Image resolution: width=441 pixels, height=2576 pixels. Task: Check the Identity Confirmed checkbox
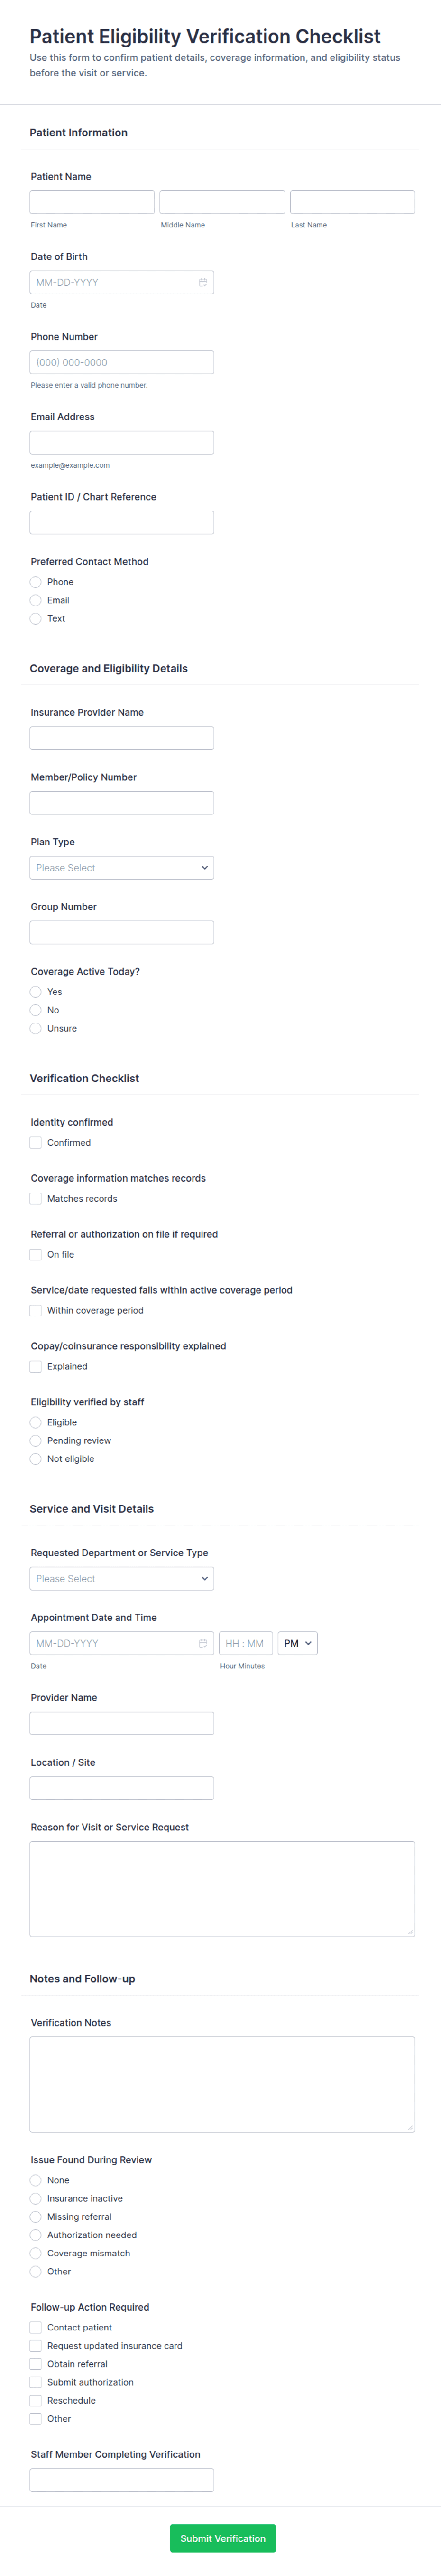point(36,1142)
